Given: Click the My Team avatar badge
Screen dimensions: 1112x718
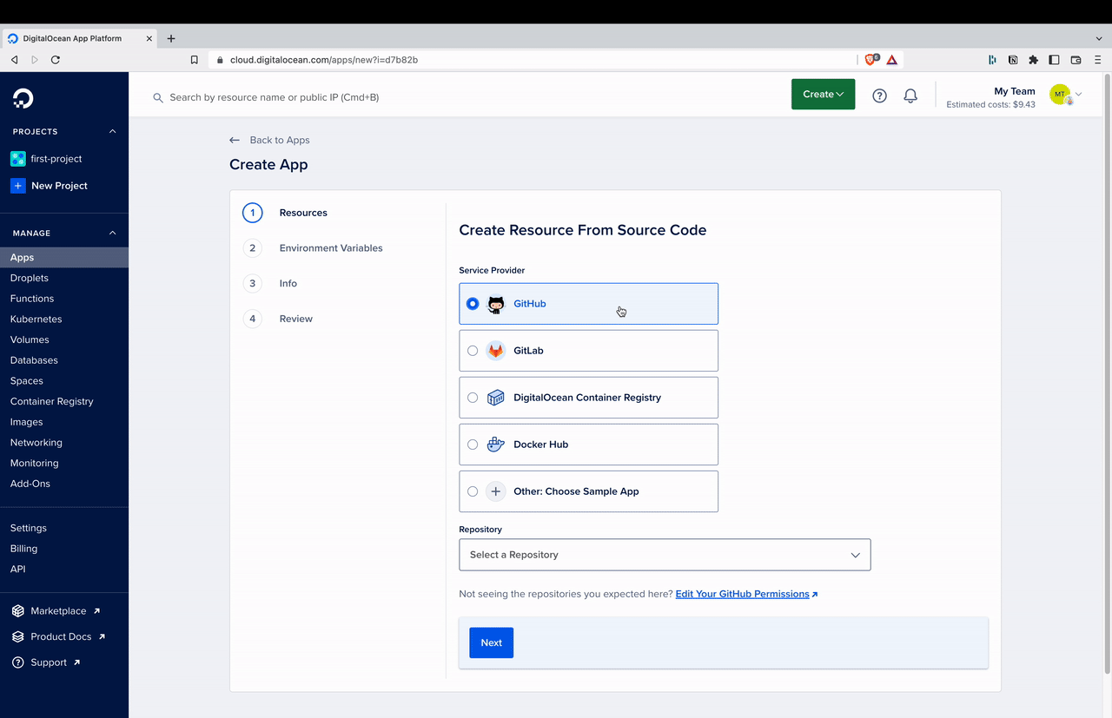Looking at the screenshot, I should (1061, 95).
